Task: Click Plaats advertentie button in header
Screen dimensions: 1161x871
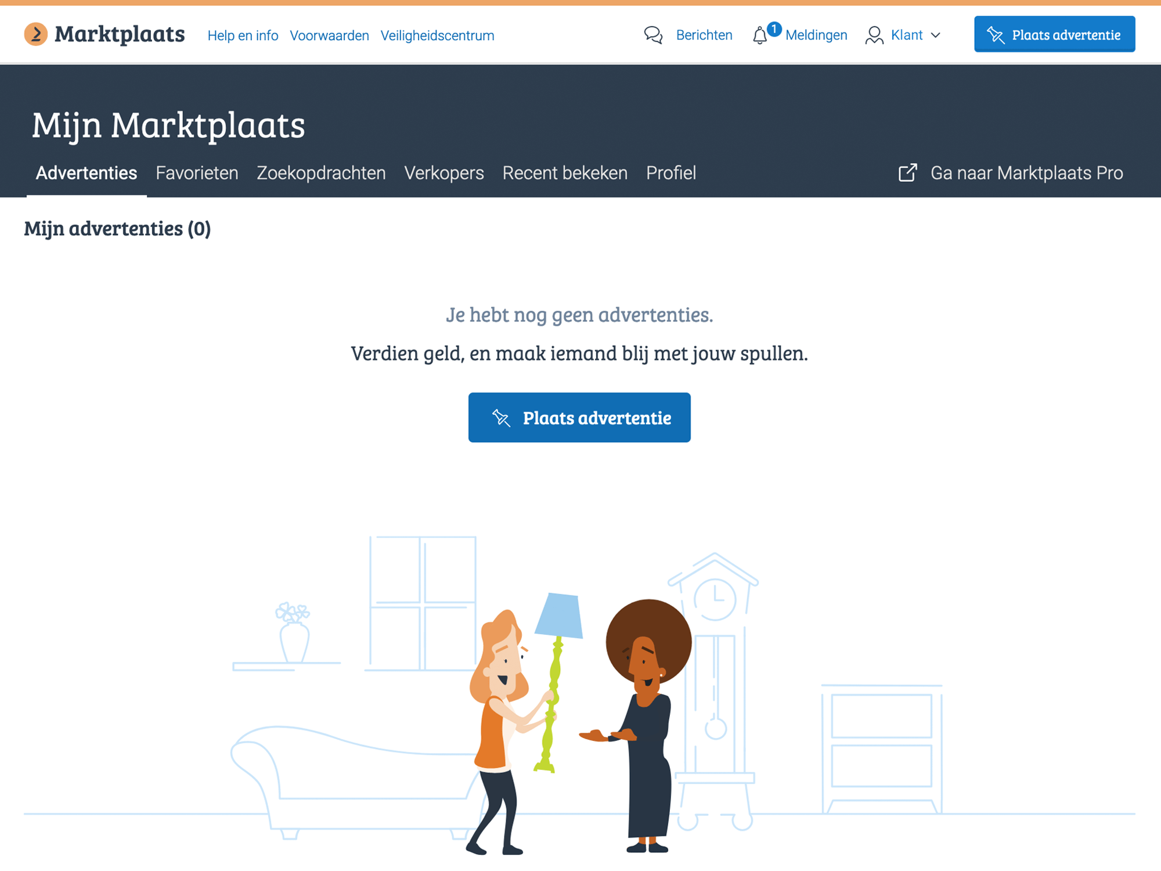Action: 1055,34
